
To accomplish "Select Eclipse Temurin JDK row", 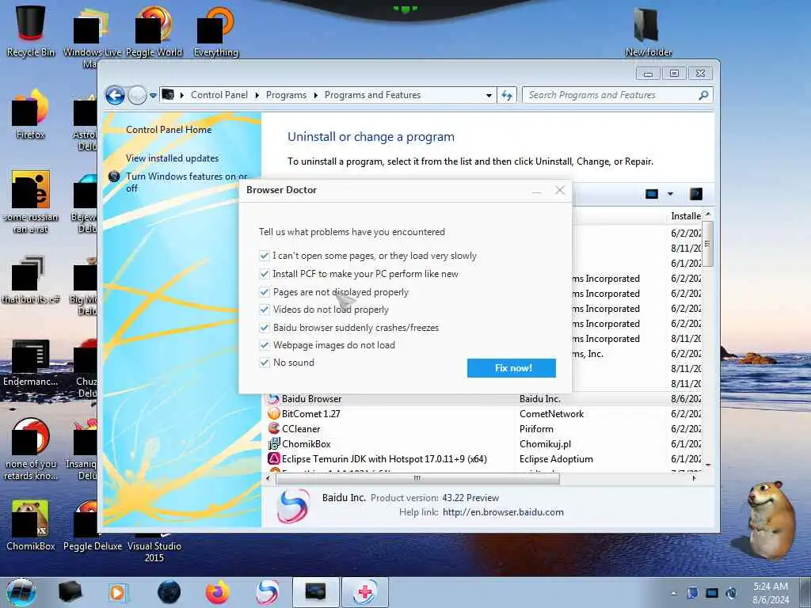I will pyautogui.click(x=484, y=458).
